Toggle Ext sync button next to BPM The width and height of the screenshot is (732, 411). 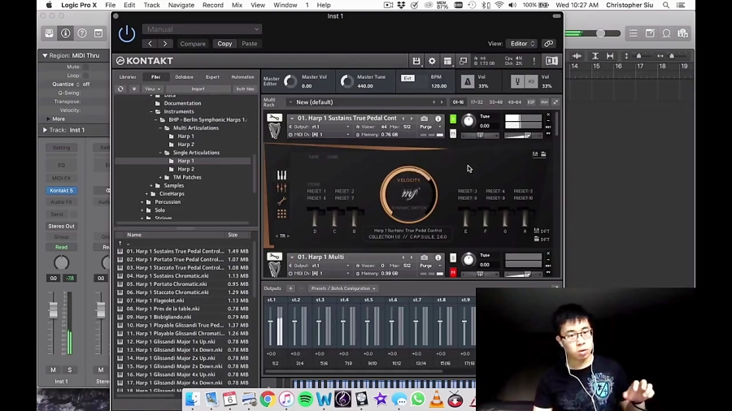tap(407, 78)
